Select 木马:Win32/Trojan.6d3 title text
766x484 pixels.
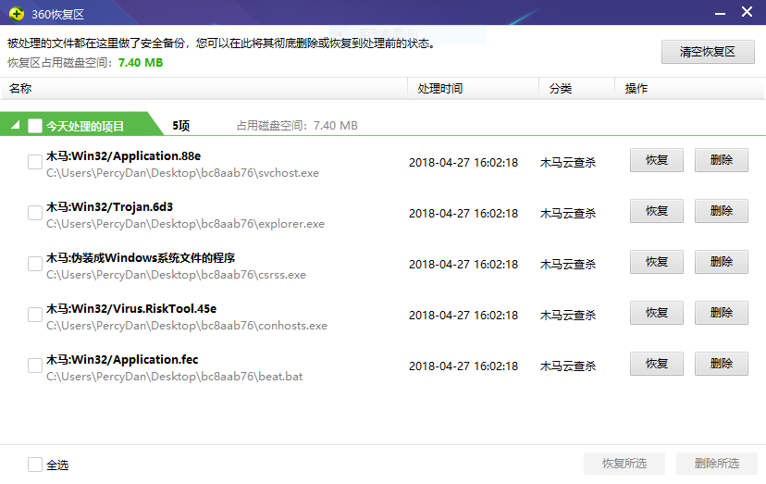point(109,206)
